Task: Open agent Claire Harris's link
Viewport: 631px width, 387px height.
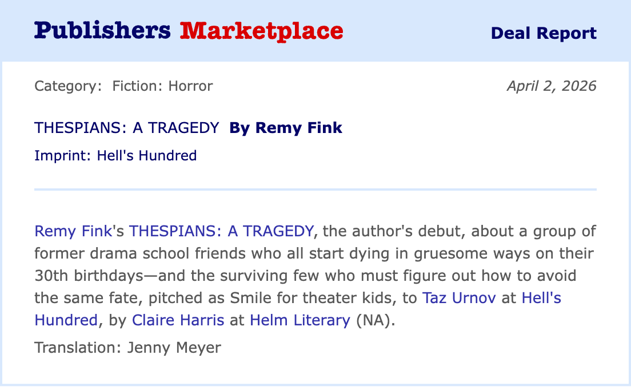Action: (178, 320)
